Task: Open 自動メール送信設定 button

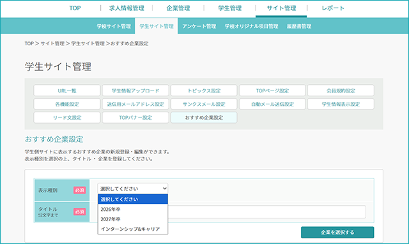Action: 272,104
